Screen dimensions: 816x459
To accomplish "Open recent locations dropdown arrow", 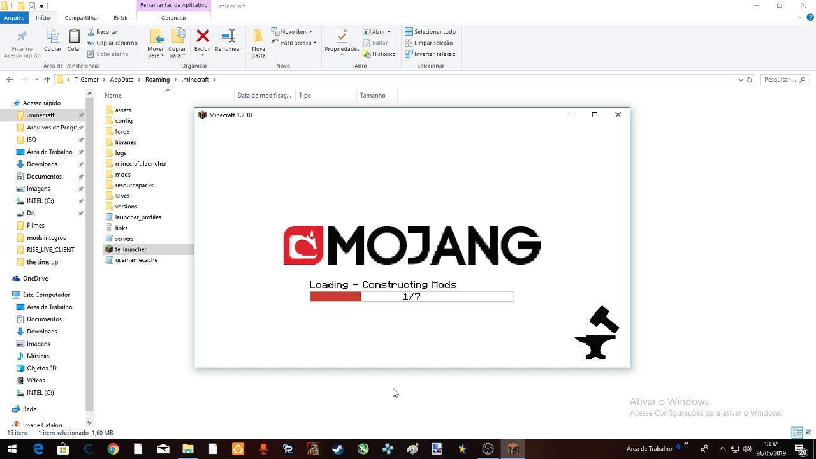I will point(36,80).
